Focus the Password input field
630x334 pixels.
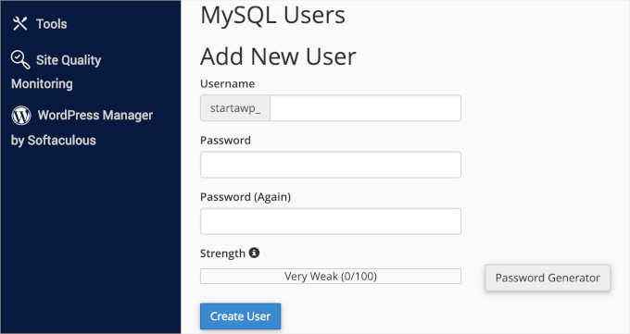coord(331,165)
